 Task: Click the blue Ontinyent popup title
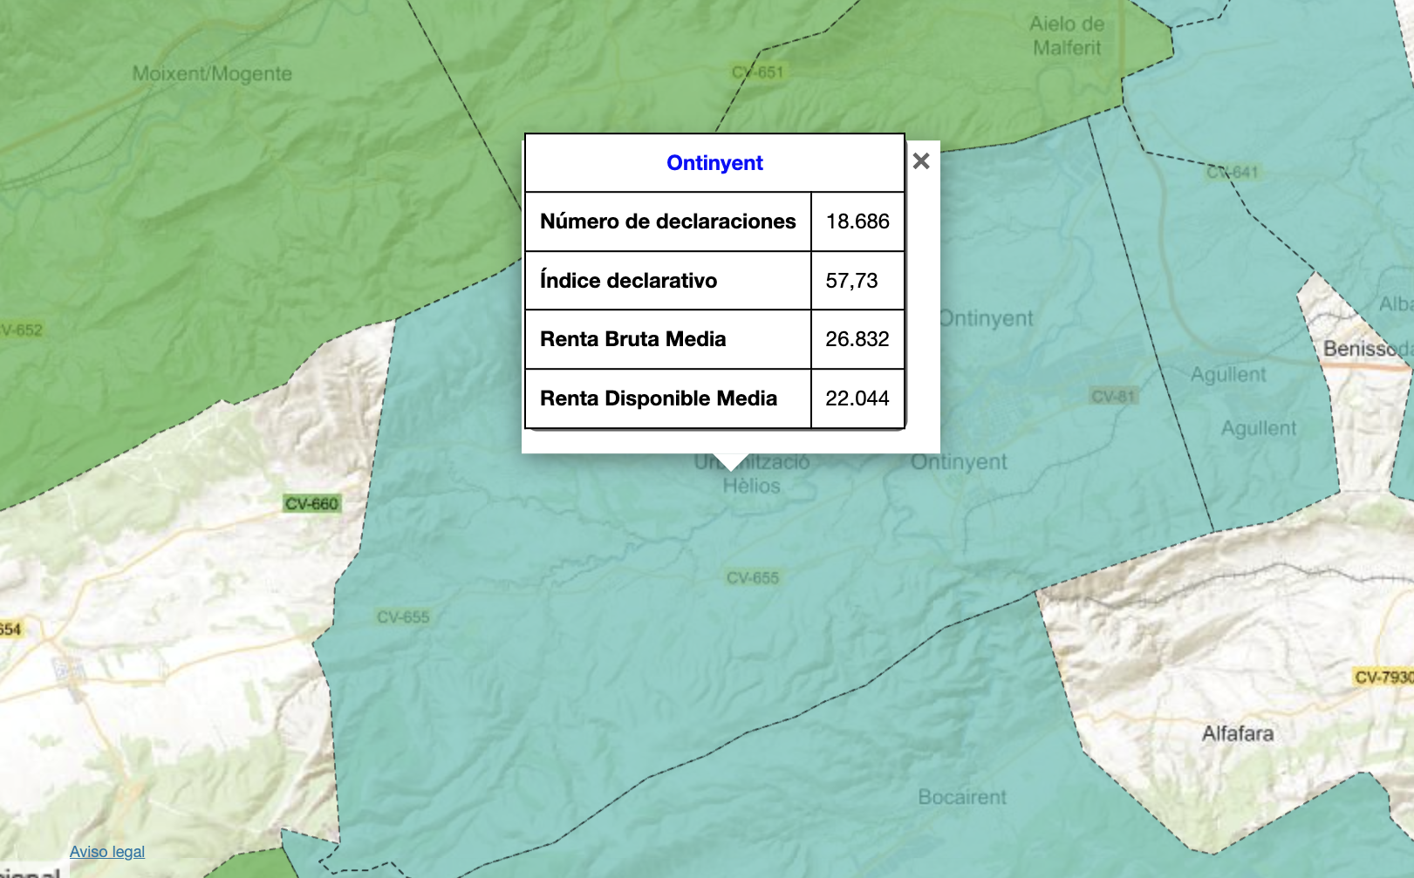pos(714,163)
